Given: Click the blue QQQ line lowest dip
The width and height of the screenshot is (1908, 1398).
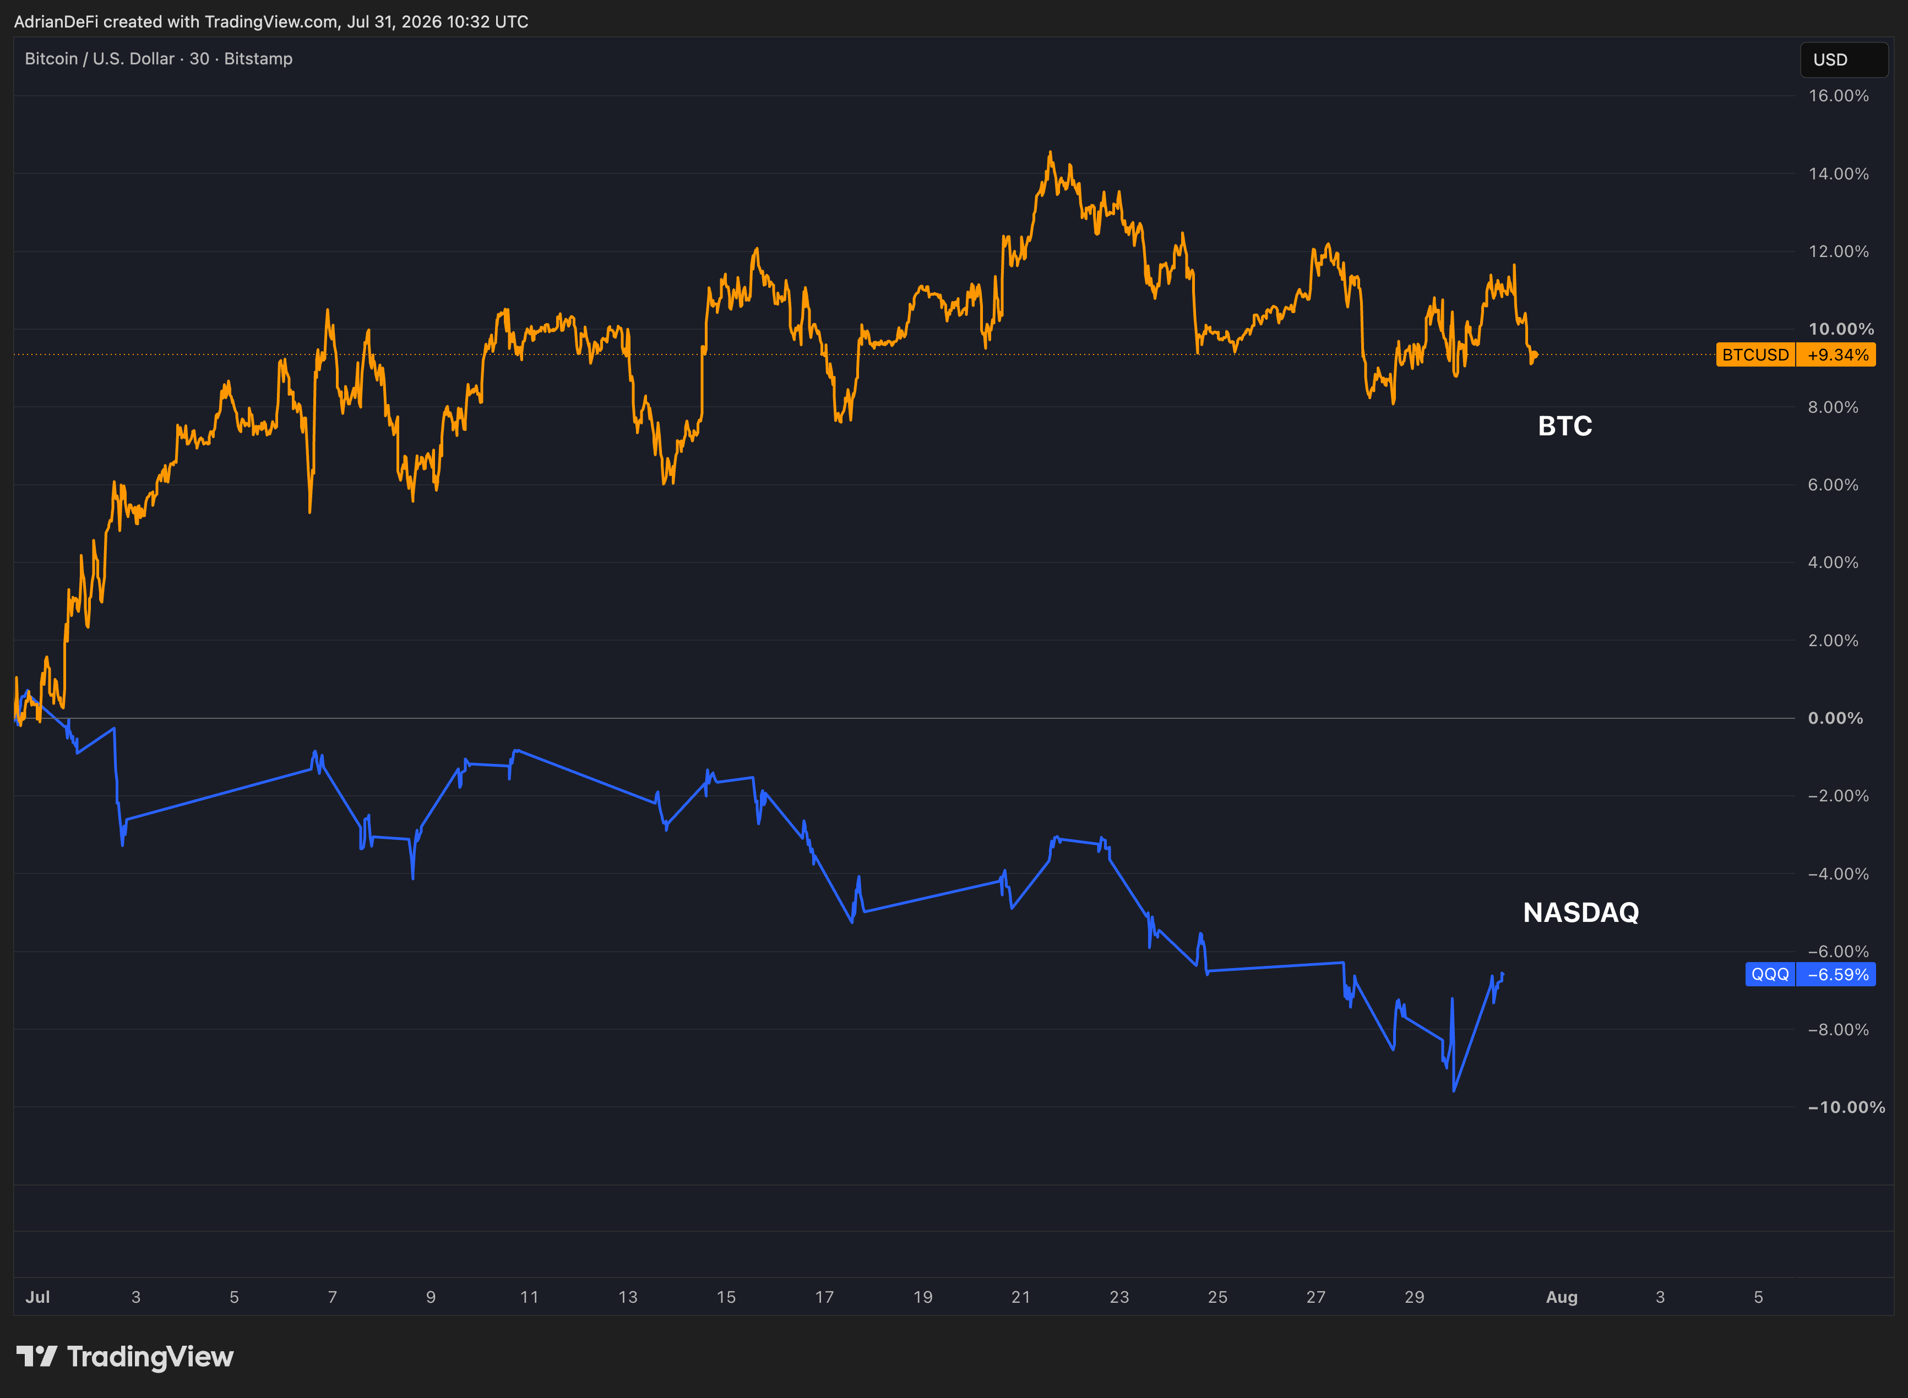Looking at the screenshot, I should click(x=1453, y=1090).
